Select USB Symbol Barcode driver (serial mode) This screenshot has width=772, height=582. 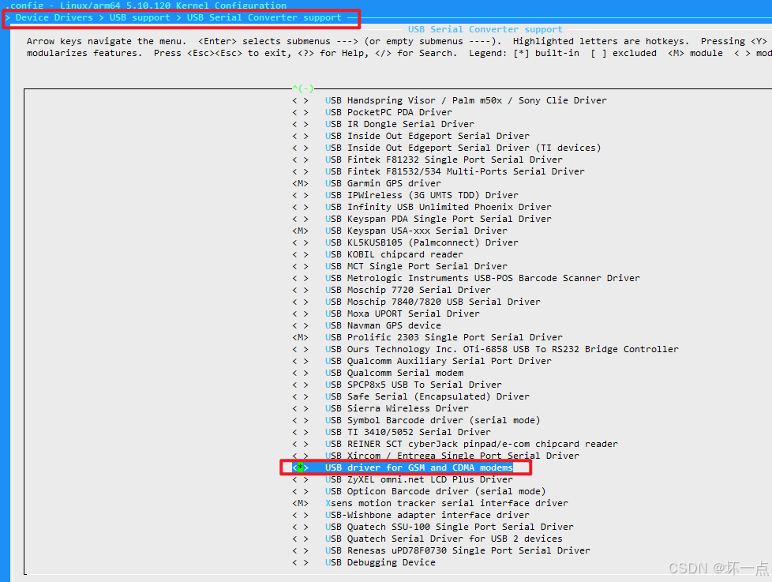[x=433, y=420]
